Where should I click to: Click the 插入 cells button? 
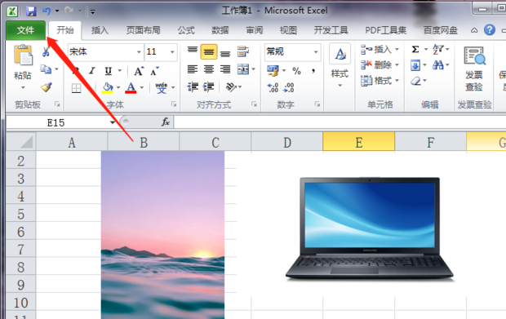[x=379, y=49]
